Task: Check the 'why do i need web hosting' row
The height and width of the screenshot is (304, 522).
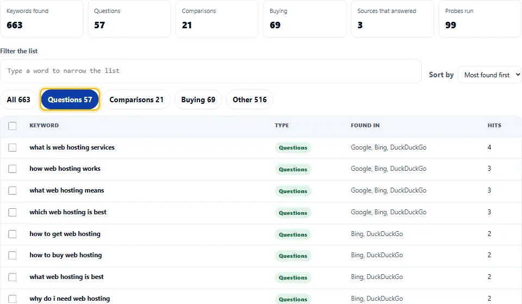Action: click(13, 299)
